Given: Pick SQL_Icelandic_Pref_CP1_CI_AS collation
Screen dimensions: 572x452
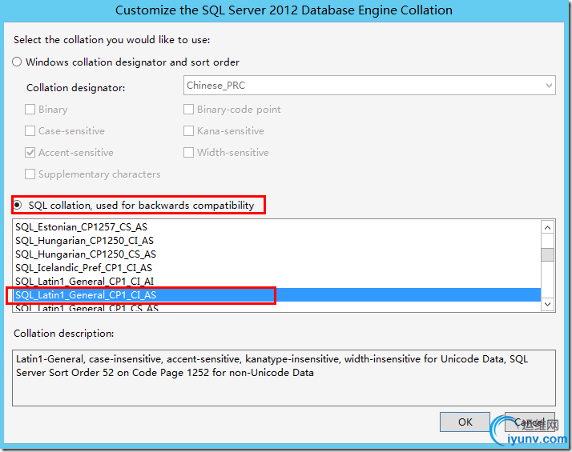Looking at the screenshot, I should tap(277, 268).
